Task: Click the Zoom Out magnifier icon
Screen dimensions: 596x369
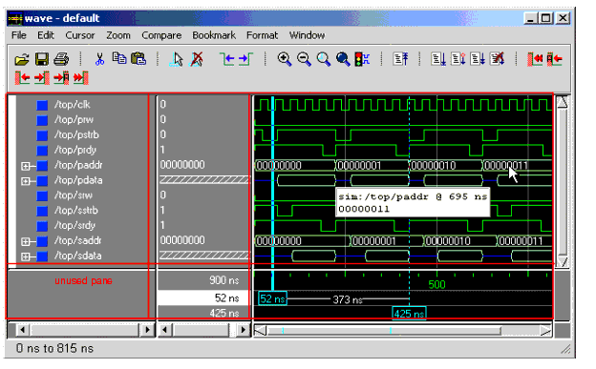Action: (x=304, y=59)
